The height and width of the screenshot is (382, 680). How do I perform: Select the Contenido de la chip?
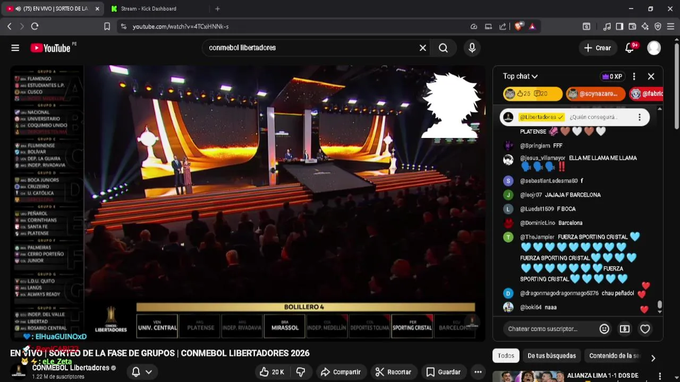[x=614, y=356]
